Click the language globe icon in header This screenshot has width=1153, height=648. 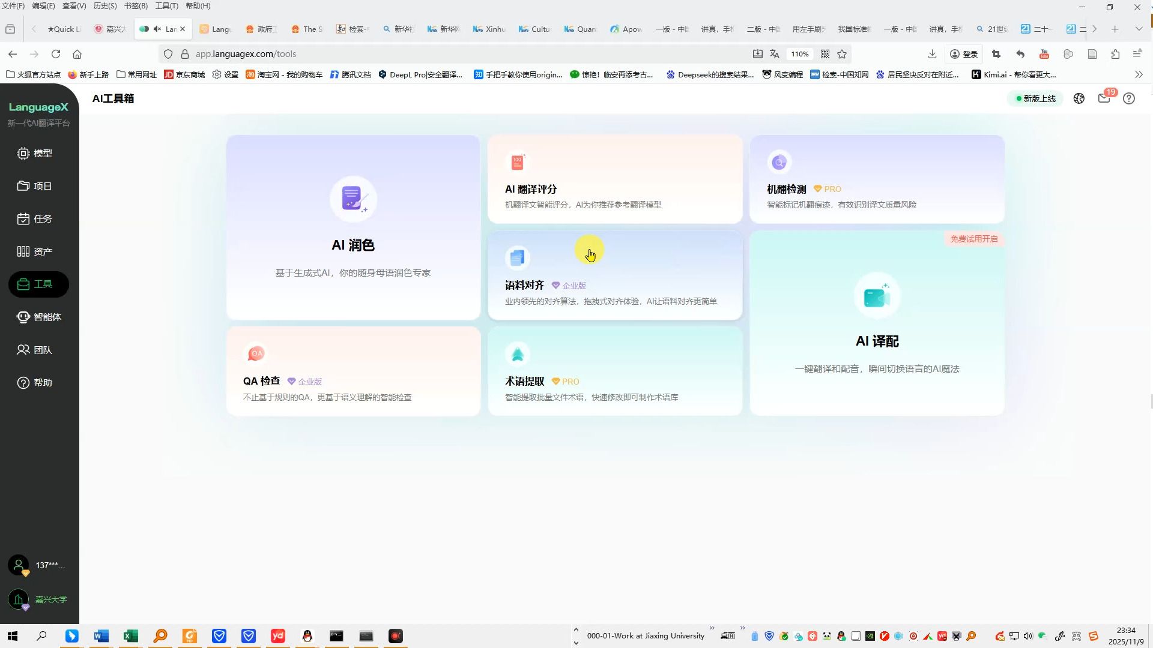coord(1079,98)
